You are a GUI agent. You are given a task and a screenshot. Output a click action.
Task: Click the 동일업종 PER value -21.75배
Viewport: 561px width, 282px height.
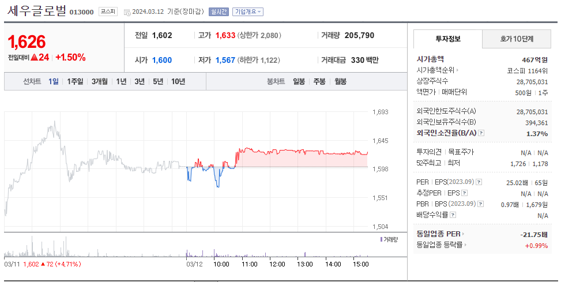[x=534, y=235]
